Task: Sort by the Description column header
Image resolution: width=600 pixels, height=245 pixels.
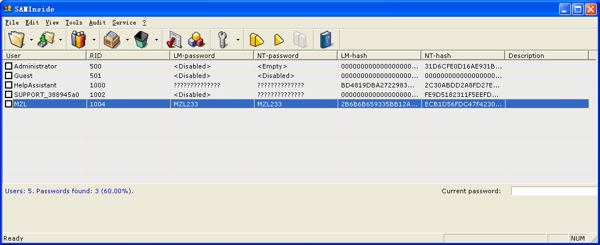Action: [x=547, y=55]
